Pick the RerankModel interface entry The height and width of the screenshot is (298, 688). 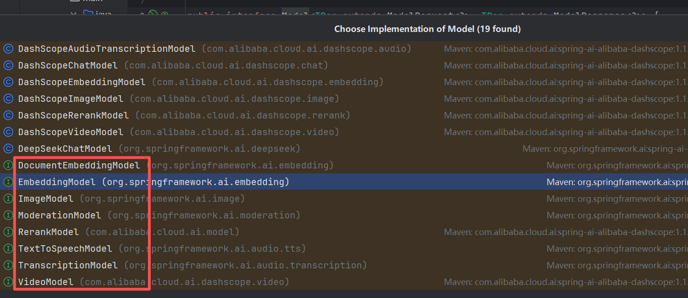(49, 232)
